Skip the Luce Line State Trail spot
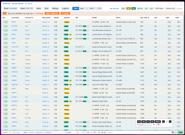The image size is (185, 135). [169, 85]
